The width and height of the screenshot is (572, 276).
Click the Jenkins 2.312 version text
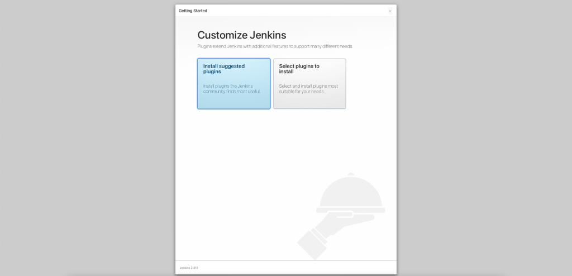coord(189,268)
